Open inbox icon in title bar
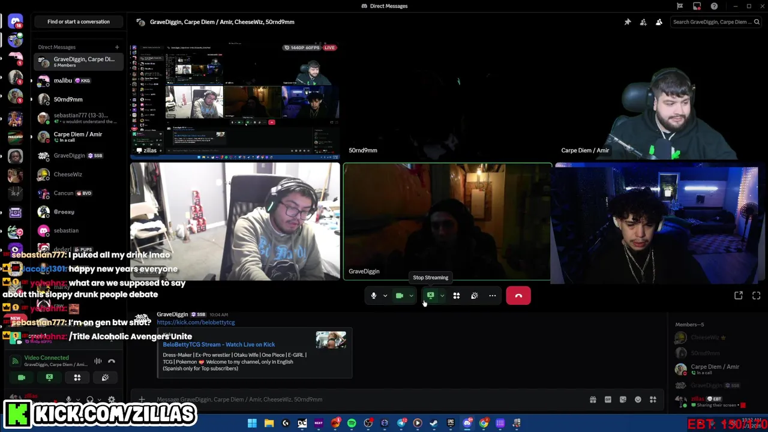The width and height of the screenshot is (768, 432). (697, 6)
